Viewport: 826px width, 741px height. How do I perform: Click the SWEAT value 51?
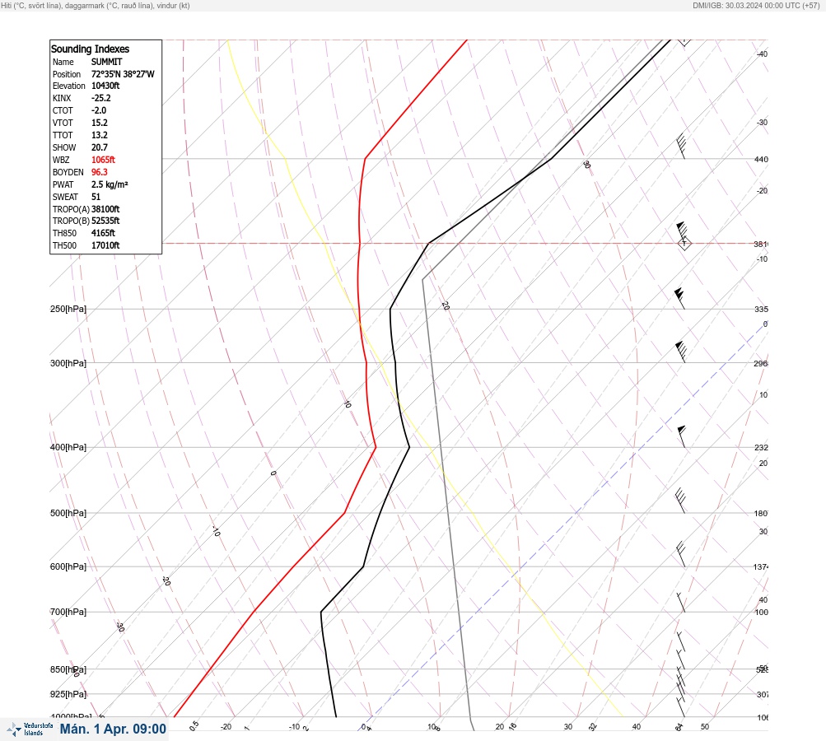coord(96,197)
